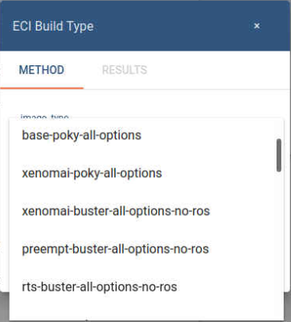
Task: Close the ECI Build Type dialog
Action: [x=256, y=26]
